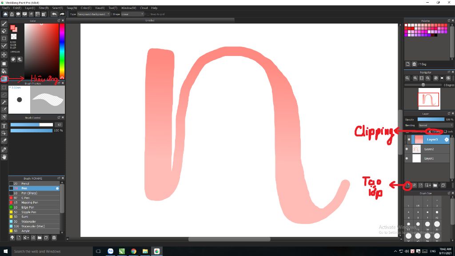The image size is (455, 256).
Task: Select the Lasso tool
Action: click(4, 95)
